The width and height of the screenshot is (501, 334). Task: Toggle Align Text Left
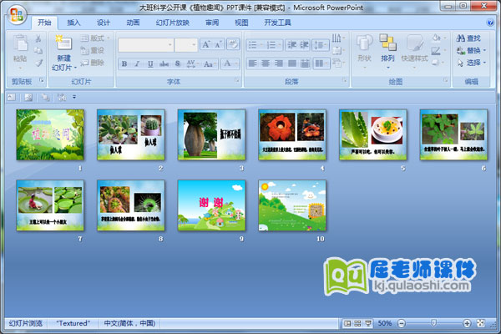point(253,63)
